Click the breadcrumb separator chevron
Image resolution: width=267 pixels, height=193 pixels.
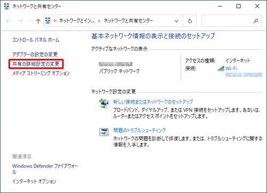coord(99,21)
